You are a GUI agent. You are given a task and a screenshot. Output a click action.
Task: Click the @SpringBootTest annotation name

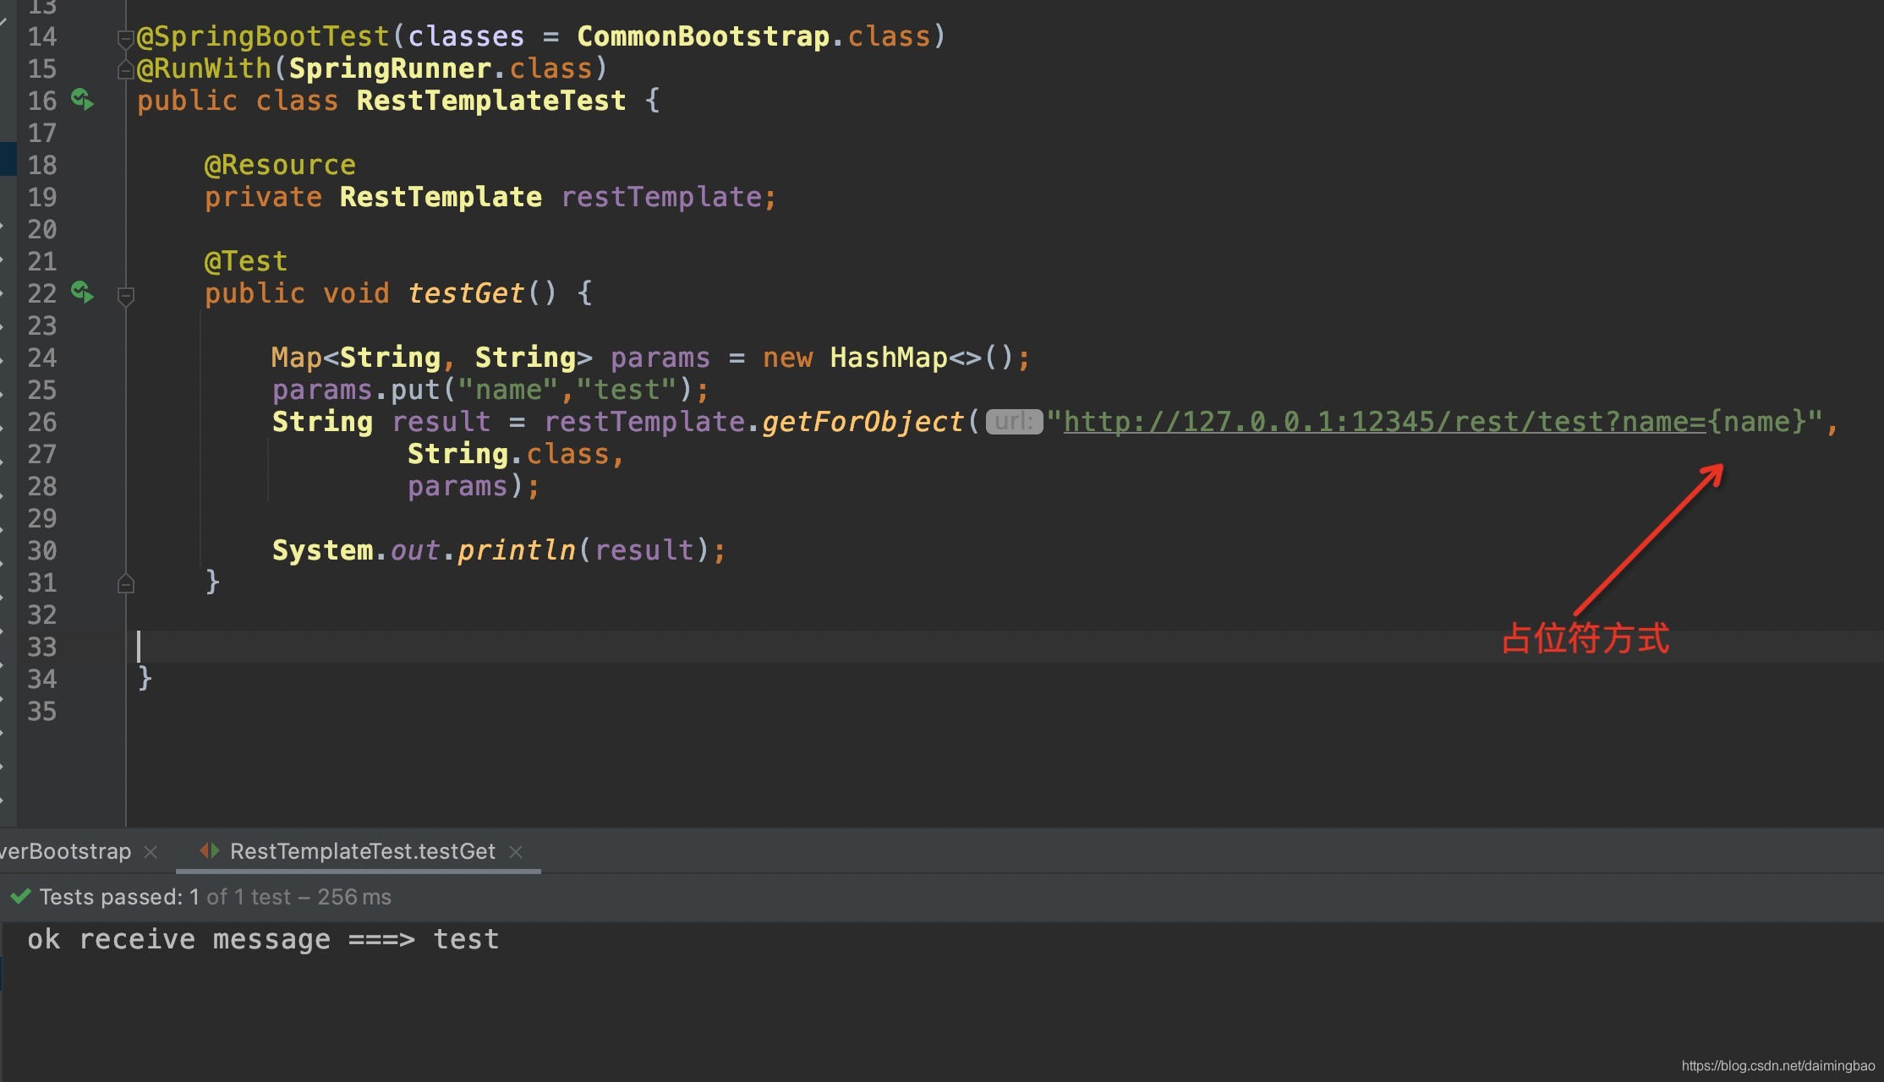tap(263, 36)
